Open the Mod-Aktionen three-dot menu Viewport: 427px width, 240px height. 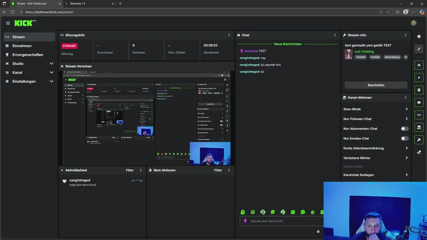click(229, 170)
